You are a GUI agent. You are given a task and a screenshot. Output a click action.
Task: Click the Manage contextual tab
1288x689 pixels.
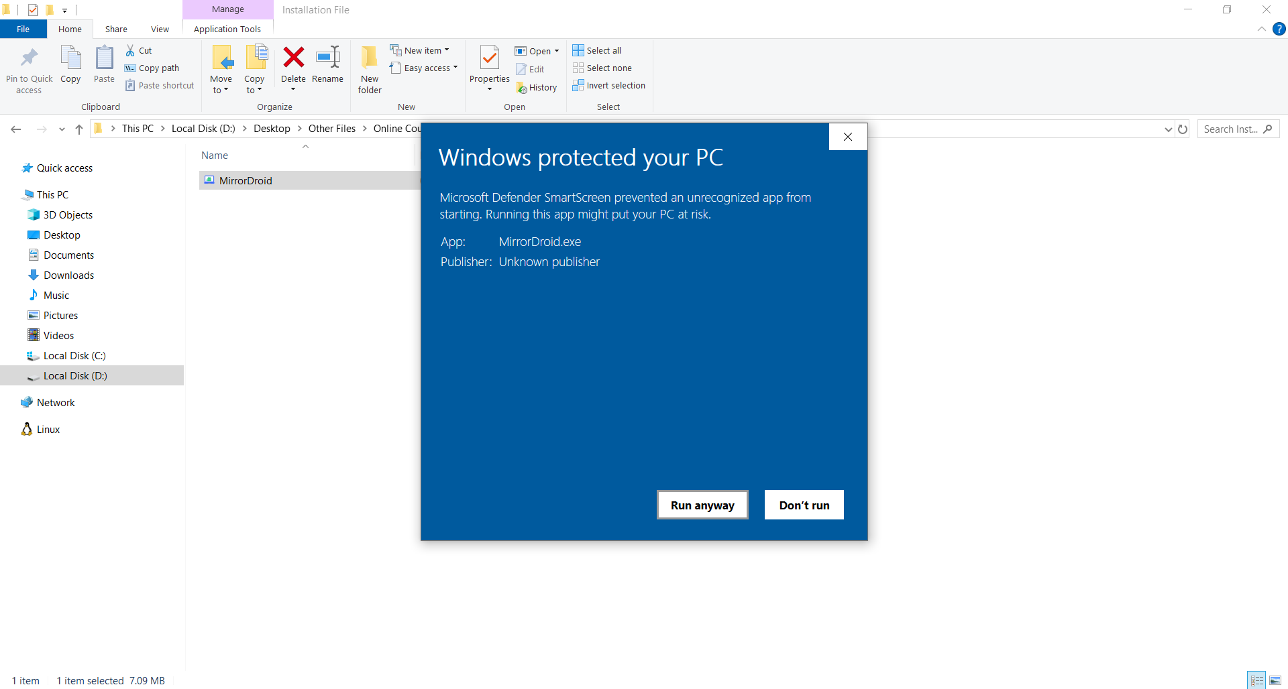228,9
